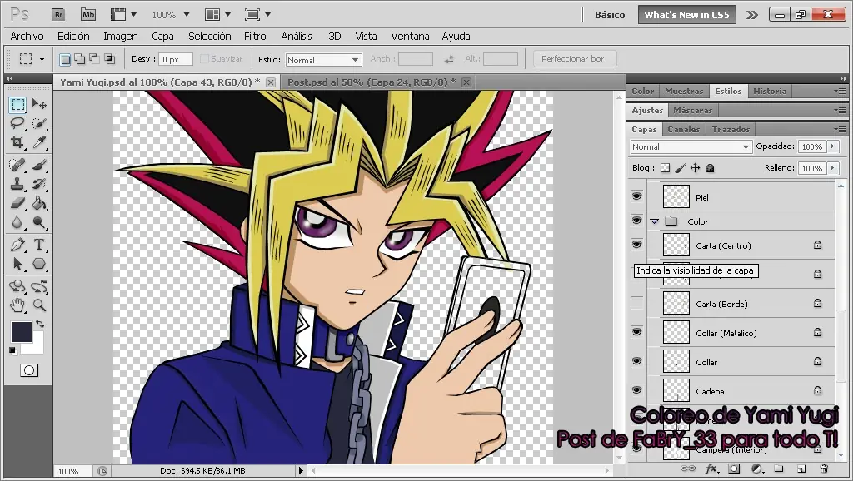
Task: Open the Normal blending mode dropdown
Action: point(691,146)
